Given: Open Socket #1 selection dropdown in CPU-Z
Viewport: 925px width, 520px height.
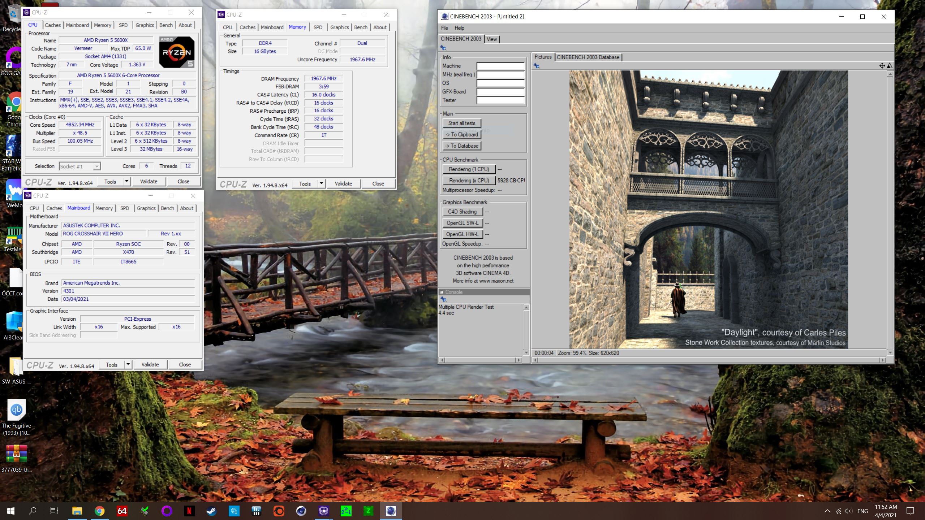Looking at the screenshot, I should pyautogui.click(x=79, y=166).
